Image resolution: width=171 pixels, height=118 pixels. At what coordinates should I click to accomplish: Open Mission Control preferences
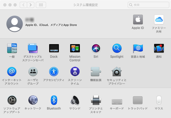75,48
